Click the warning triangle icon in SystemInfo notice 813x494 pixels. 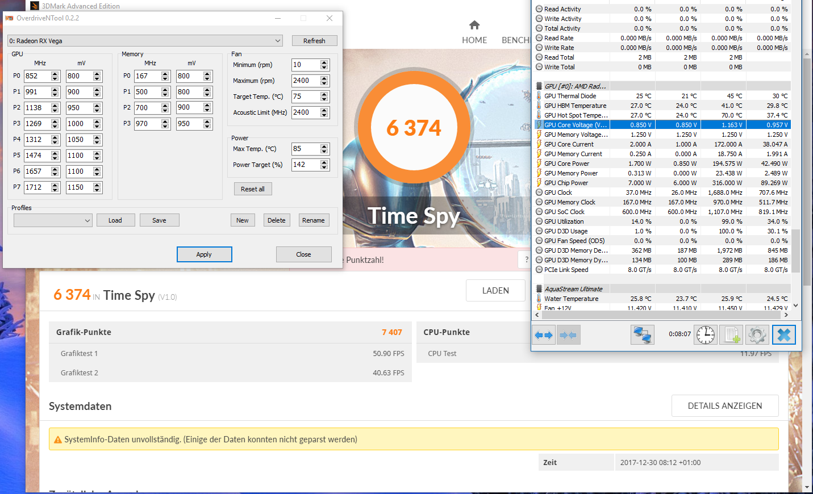[57, 439]
